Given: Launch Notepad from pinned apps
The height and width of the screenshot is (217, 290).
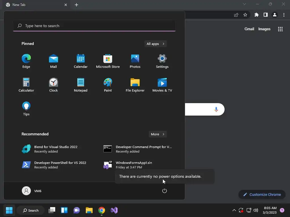Looking at the screenshot, I should [x=81, y=85].
